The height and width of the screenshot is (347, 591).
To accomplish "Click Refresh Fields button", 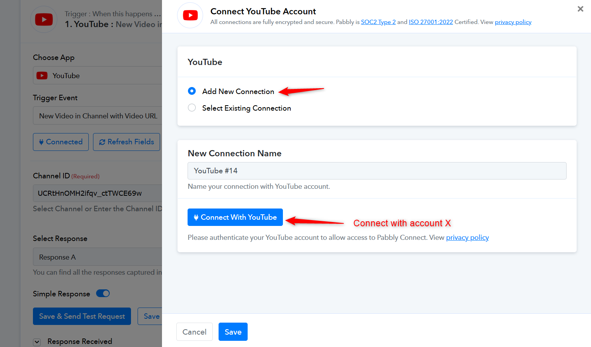I will click(126, 142).
